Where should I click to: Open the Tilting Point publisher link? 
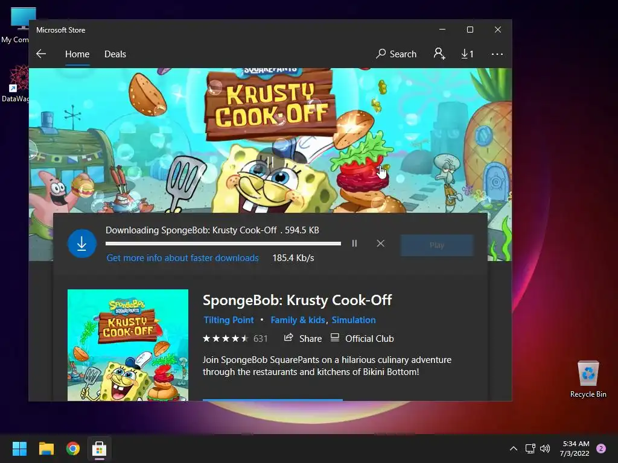tap(229, 320)
